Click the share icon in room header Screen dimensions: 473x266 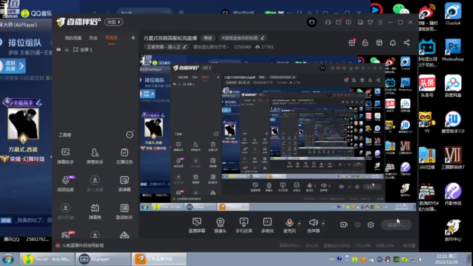click(407, 43)
